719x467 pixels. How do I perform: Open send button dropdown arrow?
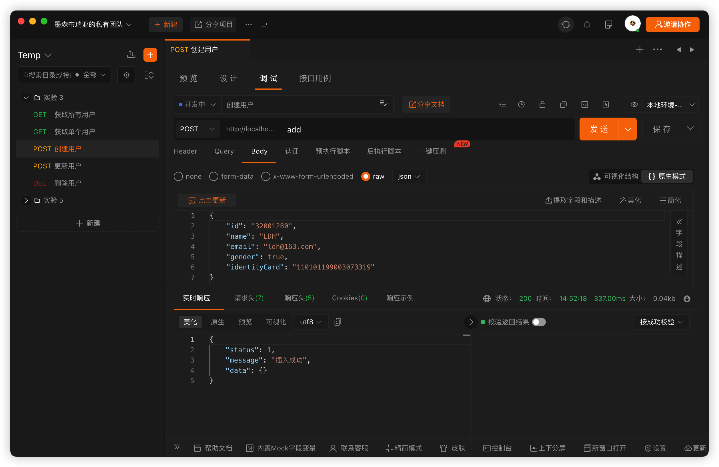point(628,129)
